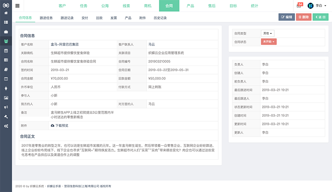Screen dimensions: 332x192
Task: Switch to the 历史记录 tab
Action: coord(160,18)
